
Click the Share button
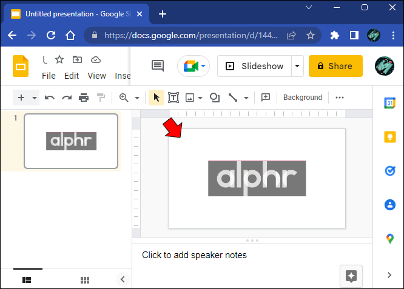coord(335,66)
